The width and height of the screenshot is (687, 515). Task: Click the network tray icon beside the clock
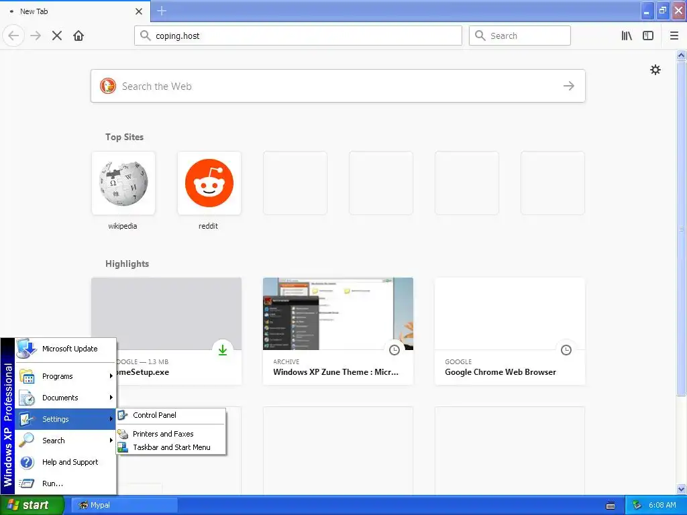tap(637, 505)
